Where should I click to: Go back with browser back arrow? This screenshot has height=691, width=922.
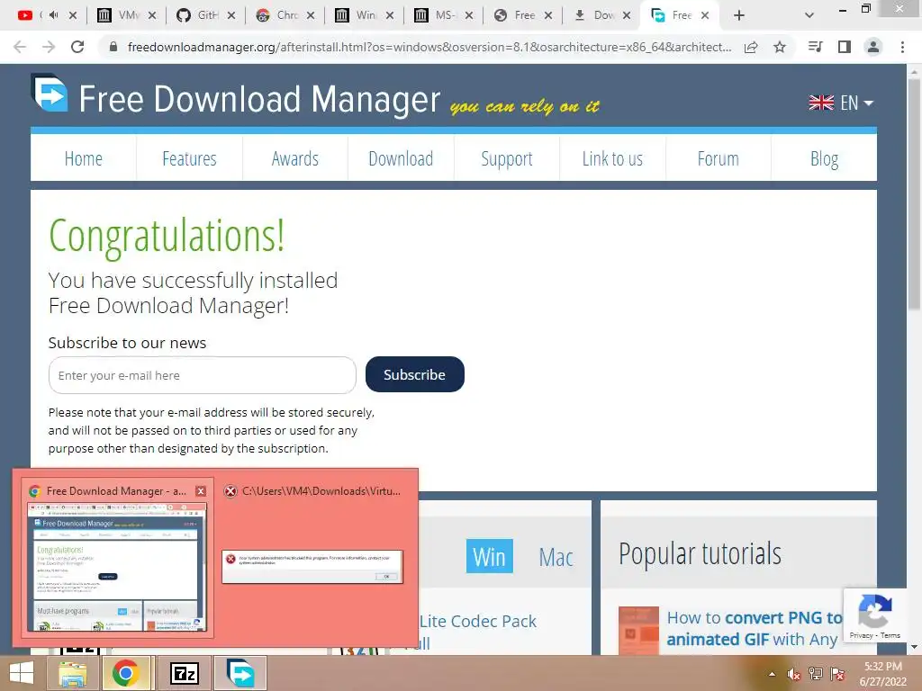tap(20, 47)
